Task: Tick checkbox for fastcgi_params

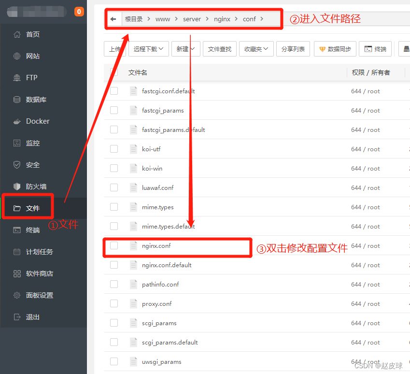Action: [114, 110]
